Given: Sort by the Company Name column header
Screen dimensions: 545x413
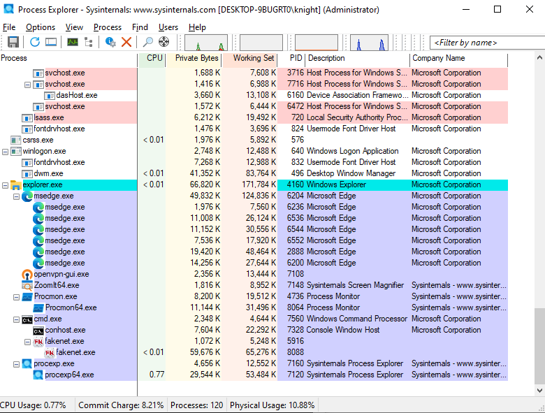Looking at the screenshot, I should [x=459, y=59].
